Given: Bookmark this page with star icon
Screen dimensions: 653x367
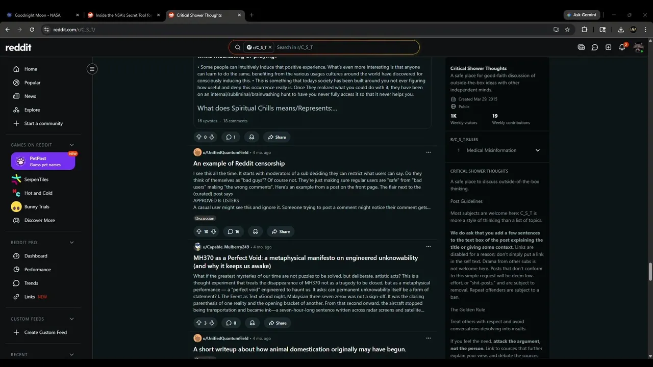Looking at the screenshot, I should (x=567, y=30).
